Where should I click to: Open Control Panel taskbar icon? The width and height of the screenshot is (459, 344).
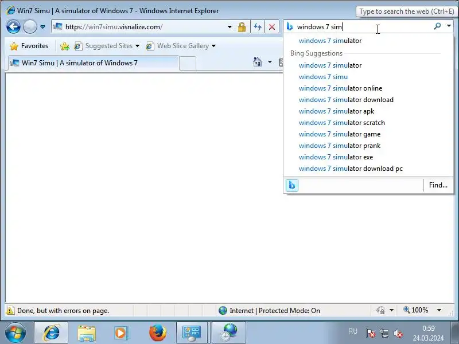coord(192,333)
